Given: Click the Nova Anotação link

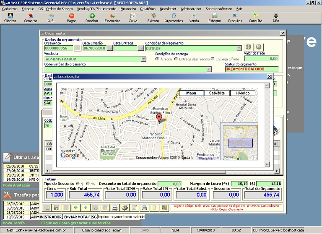Looking at the screenshot, I should coord(16,185).
